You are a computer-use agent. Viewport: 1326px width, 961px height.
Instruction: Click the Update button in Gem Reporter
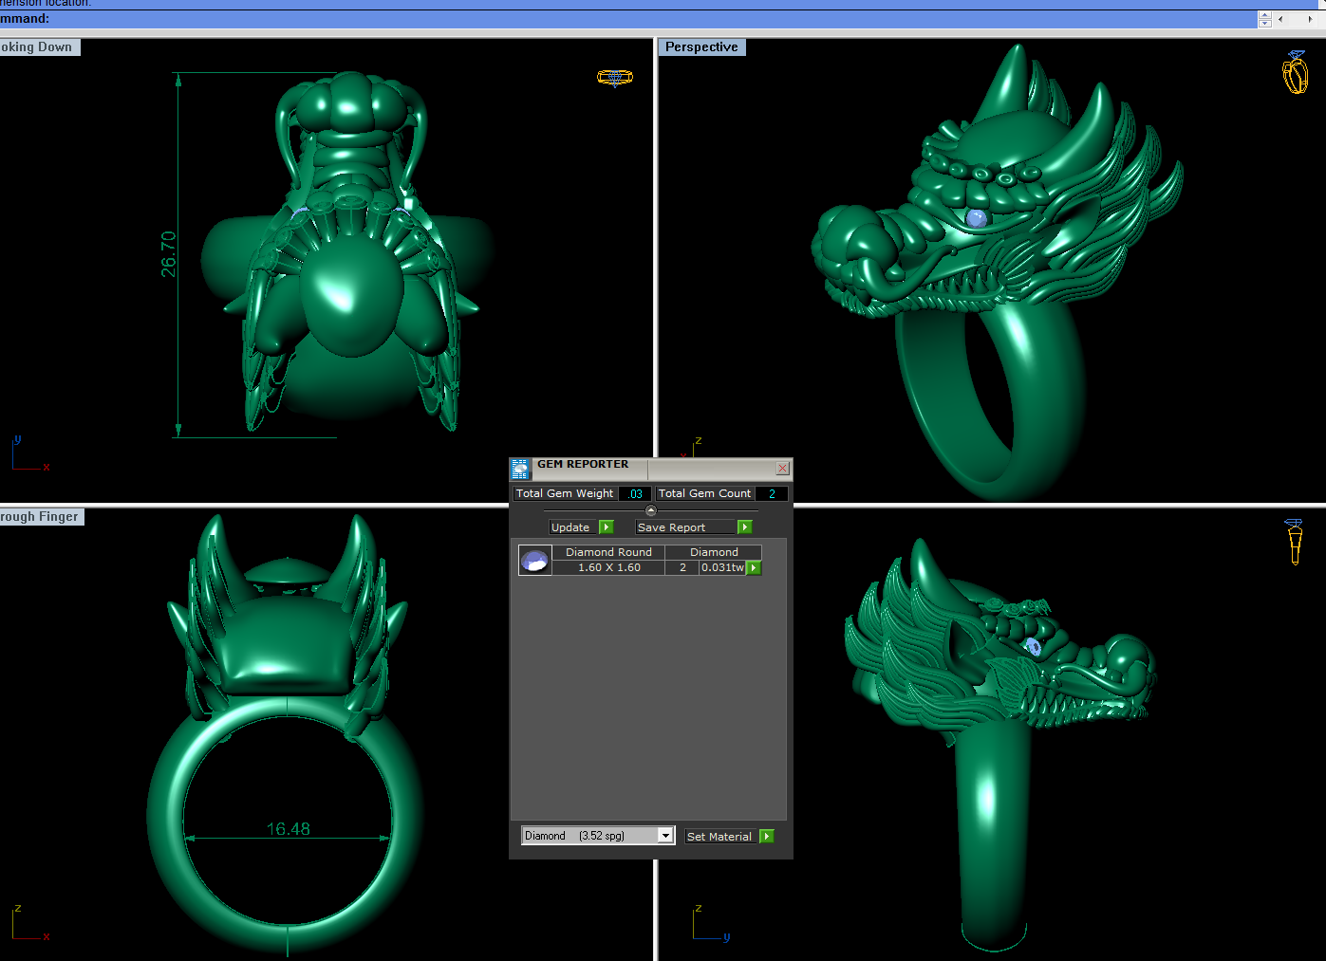[570, 527]
